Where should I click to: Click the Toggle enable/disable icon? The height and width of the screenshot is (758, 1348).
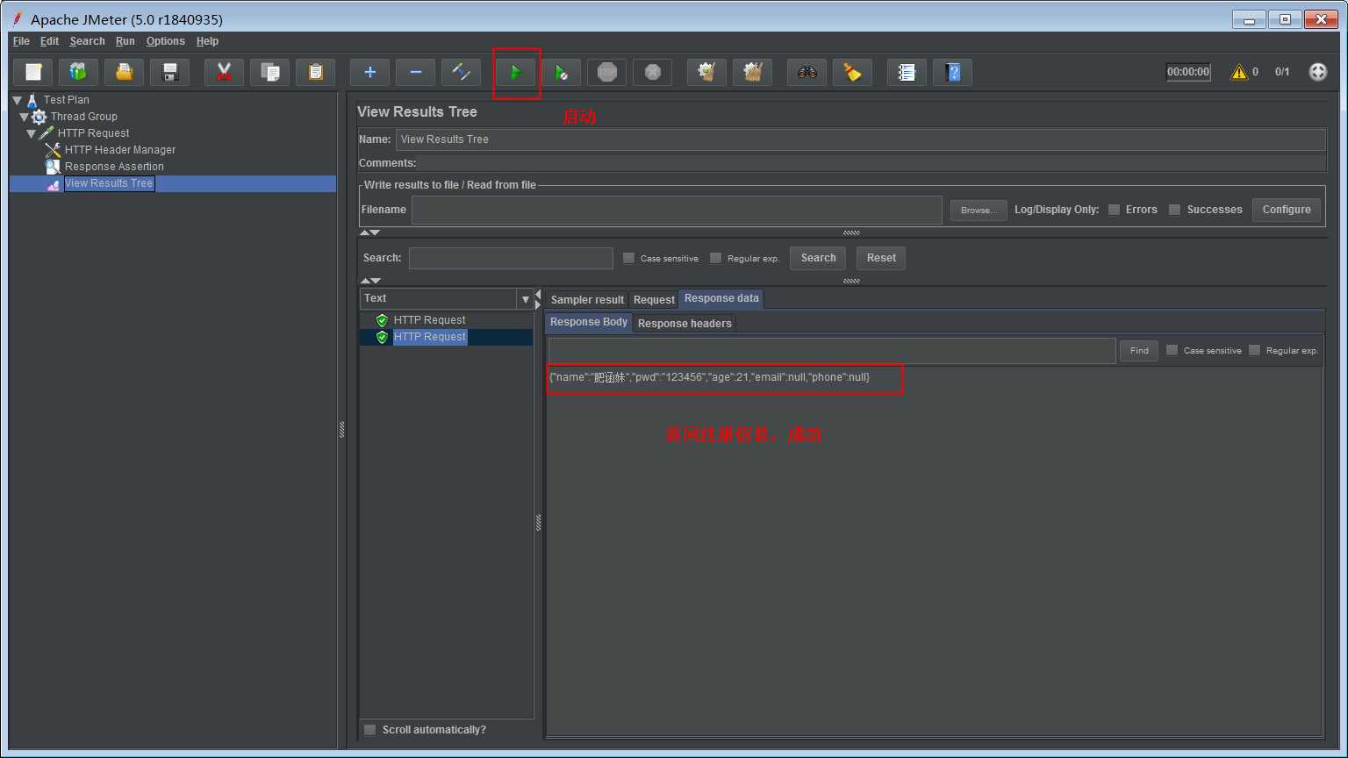(x=462, y=72)
